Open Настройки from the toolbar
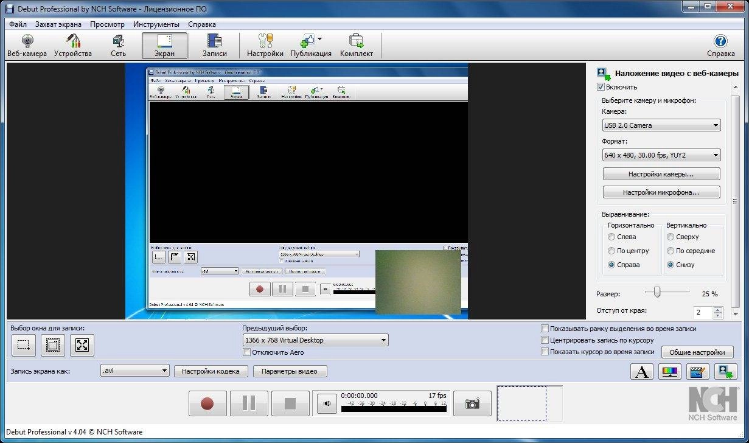The height and width of the screenshot is (443, 749). 265,46
